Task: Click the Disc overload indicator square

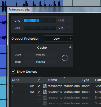Action: [x=68, y=28]
